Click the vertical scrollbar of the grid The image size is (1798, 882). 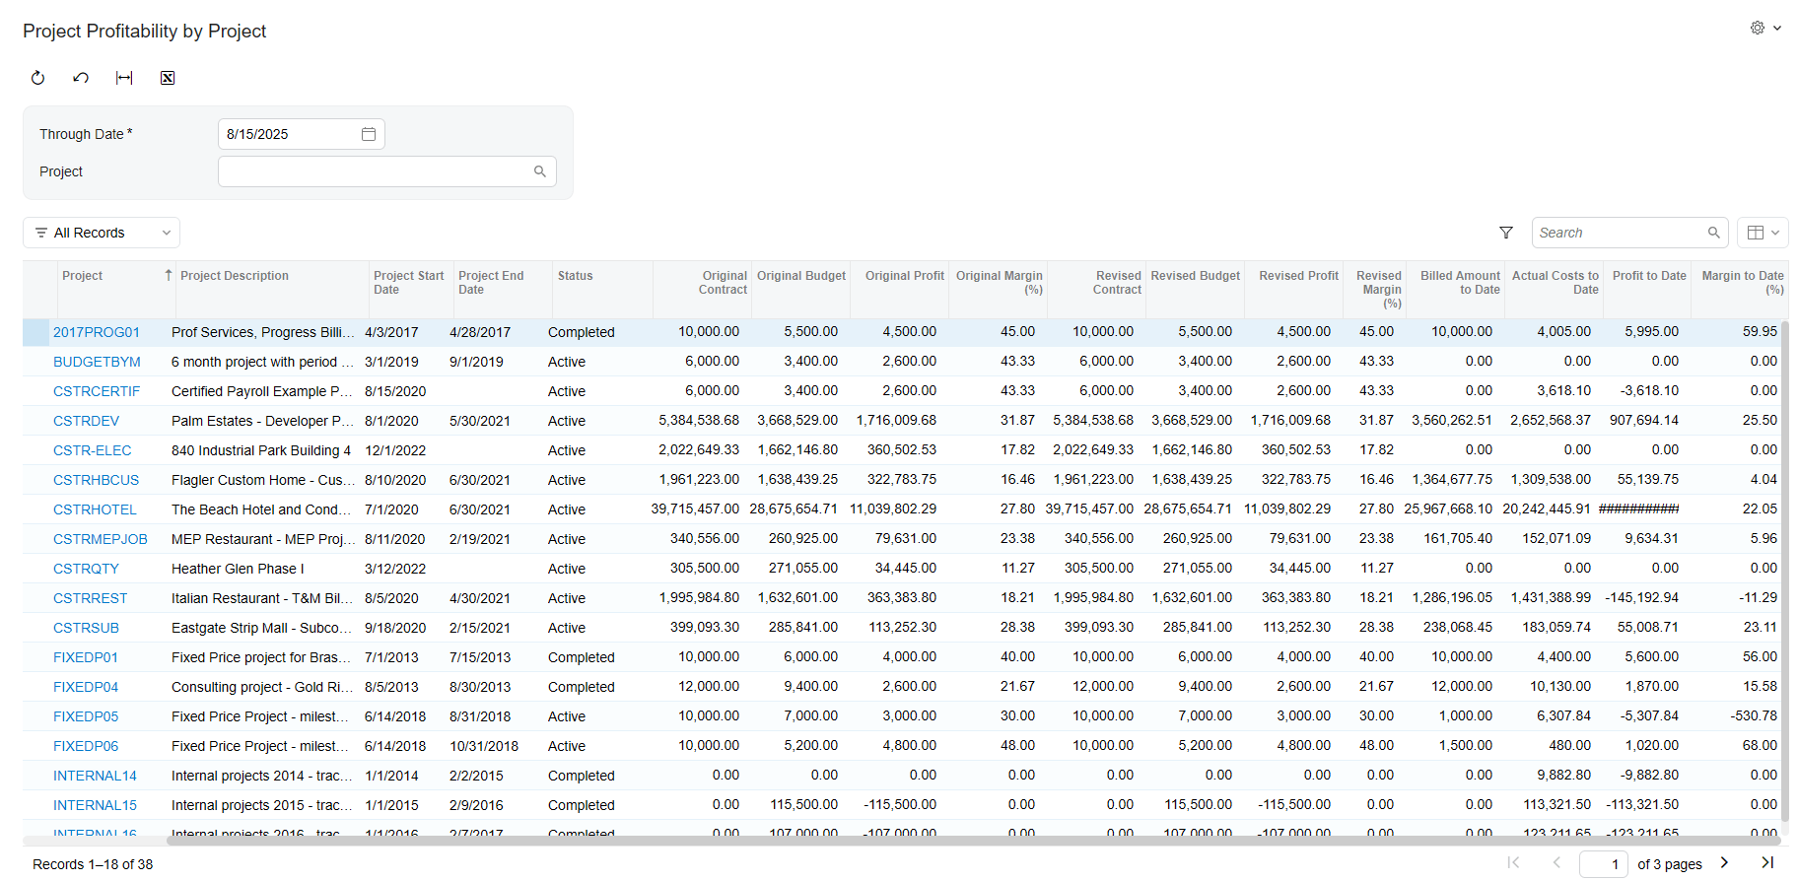click(x=1784, y=572)
